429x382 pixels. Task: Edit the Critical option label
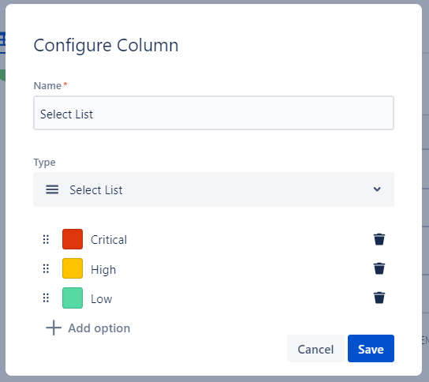(109, 240)
